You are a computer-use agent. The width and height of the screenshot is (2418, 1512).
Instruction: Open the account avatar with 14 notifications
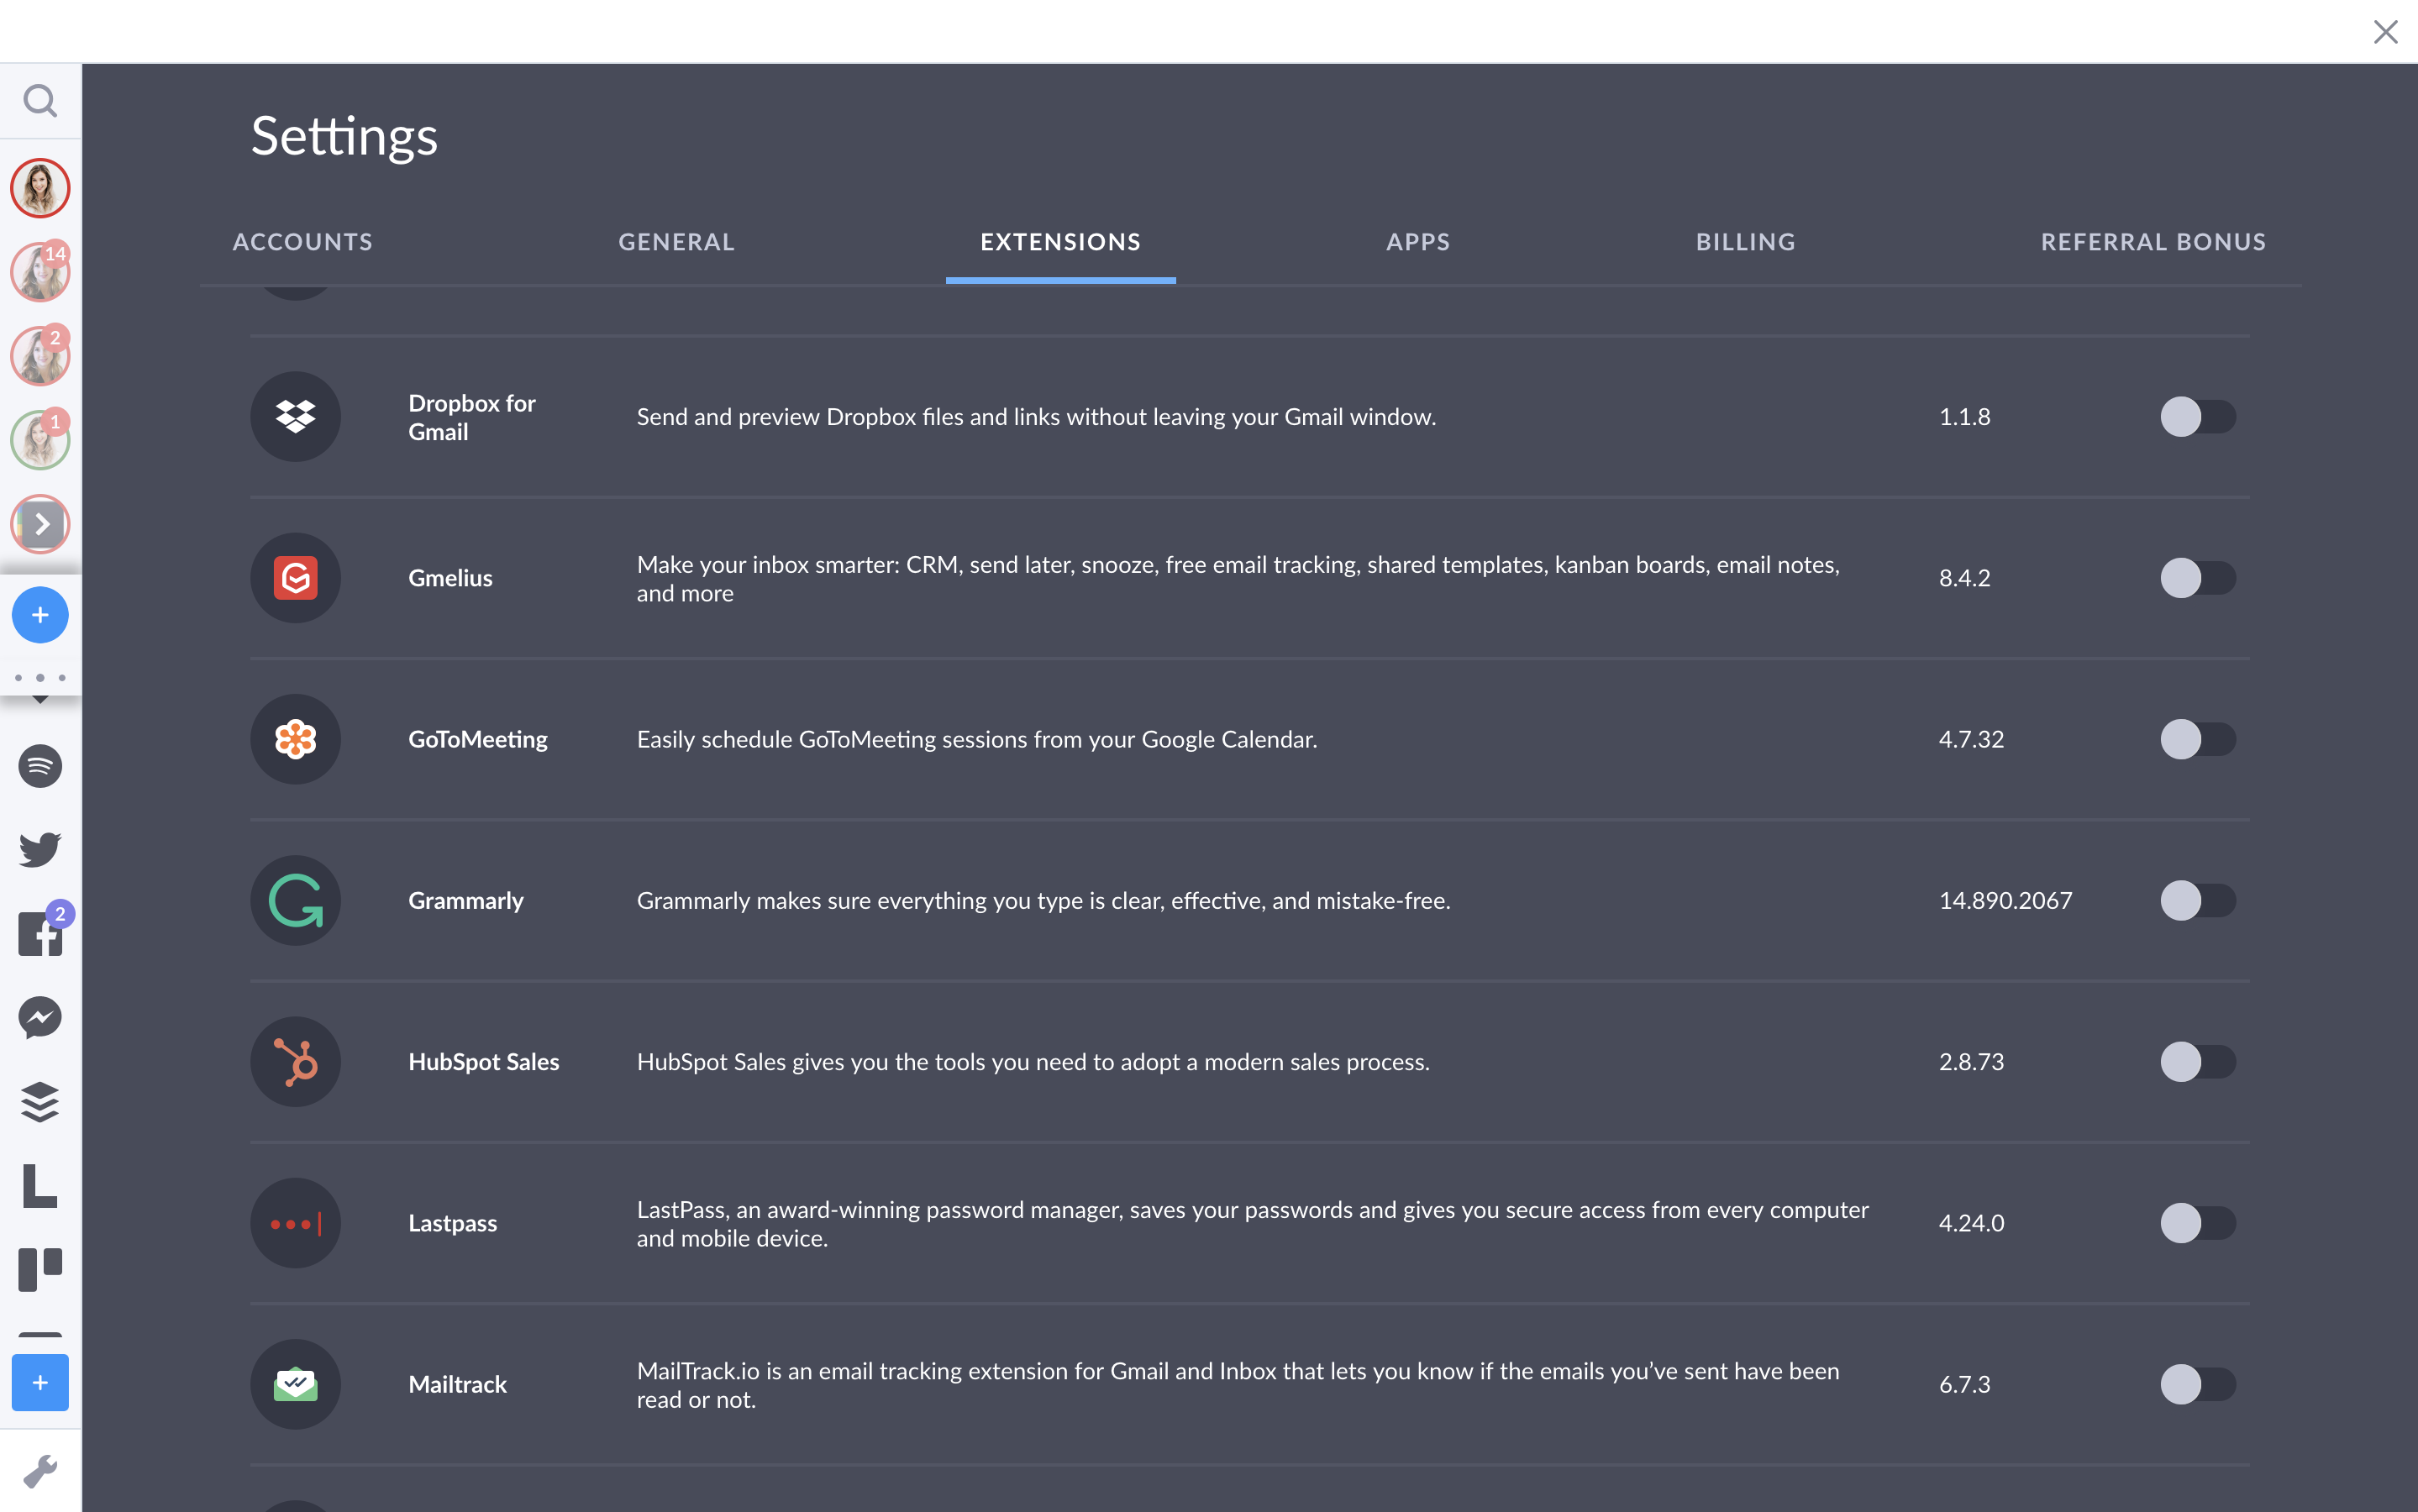pyautogui.click(x=40, y=272)
